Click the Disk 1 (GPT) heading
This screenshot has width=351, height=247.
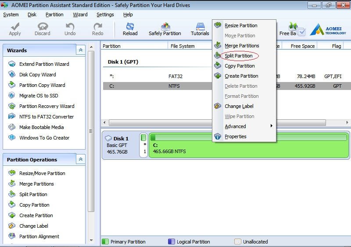[x=123, y=62]
